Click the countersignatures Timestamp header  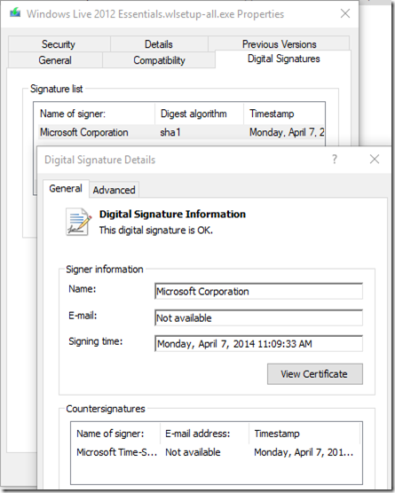pos(304,434)
